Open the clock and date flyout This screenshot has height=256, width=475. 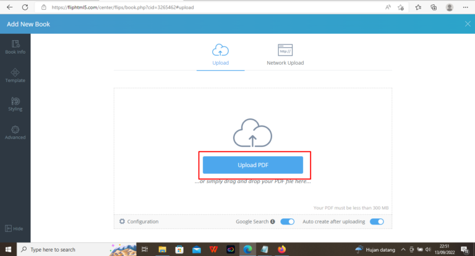tap(445, 249)
